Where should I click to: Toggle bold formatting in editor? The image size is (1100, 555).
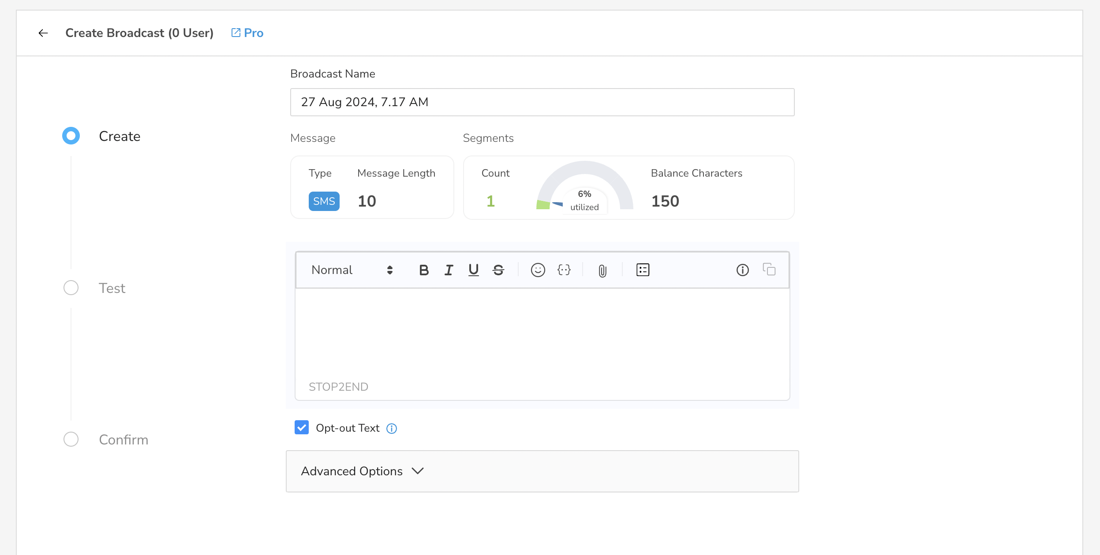coord(424,270)
